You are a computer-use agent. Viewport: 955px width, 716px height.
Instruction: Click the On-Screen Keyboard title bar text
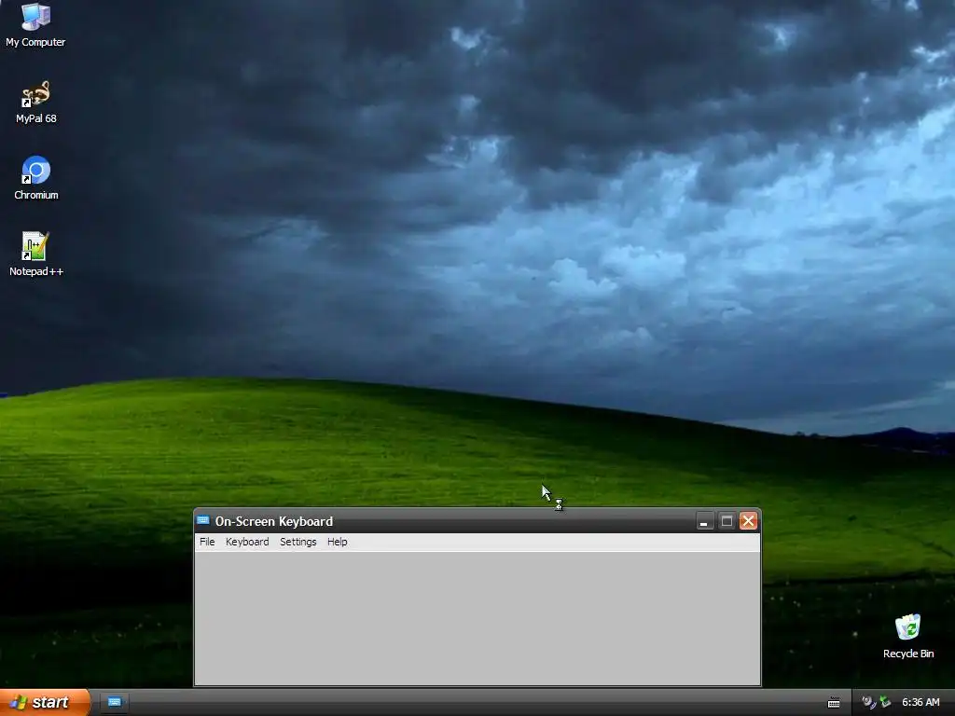(x=274, y=521)
